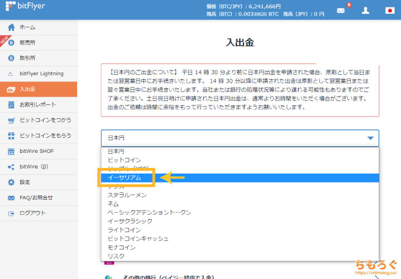Select ライトコイン in the dropdown list

[240, 230]
